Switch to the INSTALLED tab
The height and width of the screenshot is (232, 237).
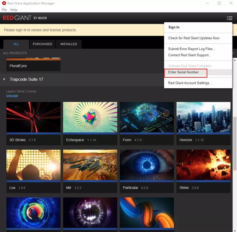69,44
